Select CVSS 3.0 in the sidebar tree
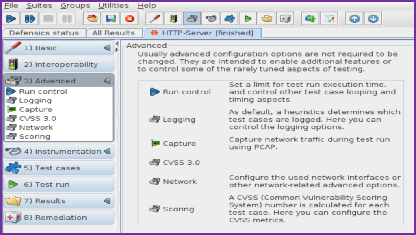The height and width of the screenshot is (235, 416). click(x=37, y=118)
